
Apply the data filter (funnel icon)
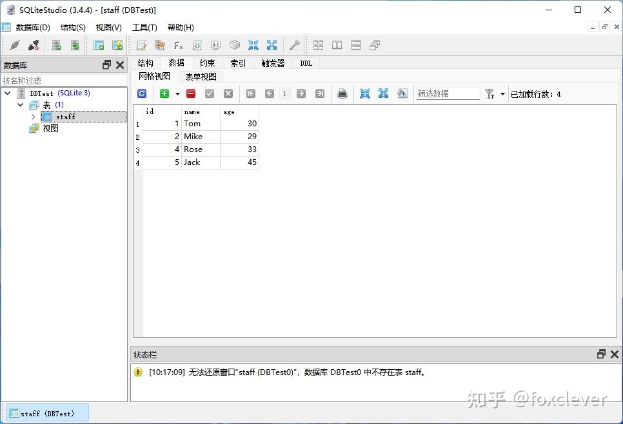tap(489, 94)
